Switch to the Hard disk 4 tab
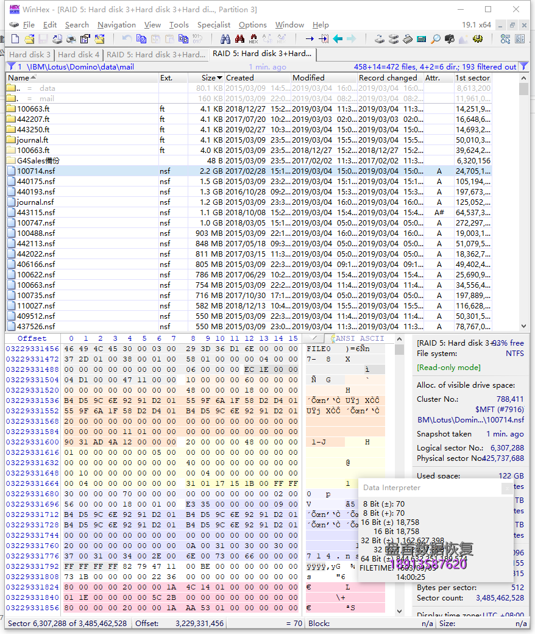This screenshot has height=634, width=535. [x=79, y=55]
